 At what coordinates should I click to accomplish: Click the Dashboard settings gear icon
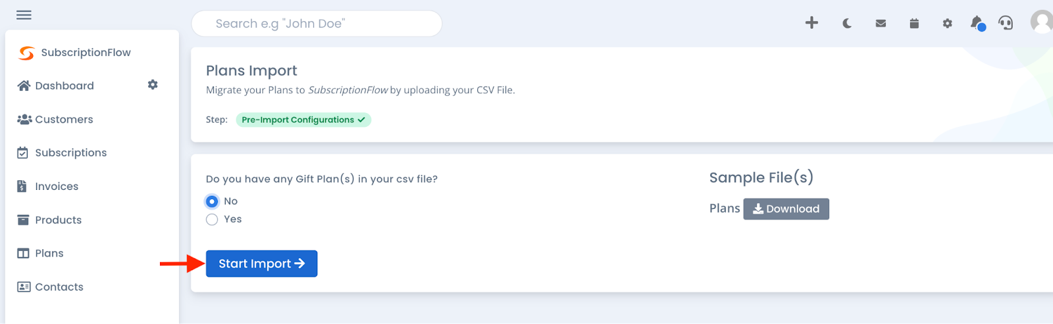[153, 85]
